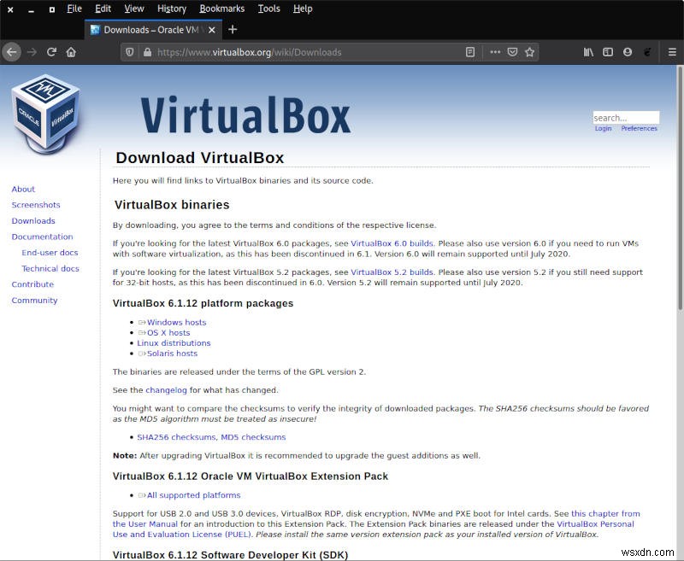The height and width of the screenshot is (561, 684).
Task: Open Downloads sidebar link
Action: pyautogui.click(x=33, y=221)
